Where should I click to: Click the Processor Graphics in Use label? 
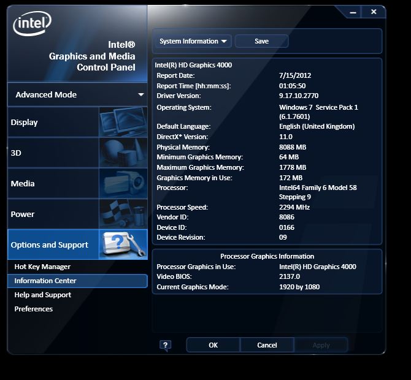tap(196, 267)
